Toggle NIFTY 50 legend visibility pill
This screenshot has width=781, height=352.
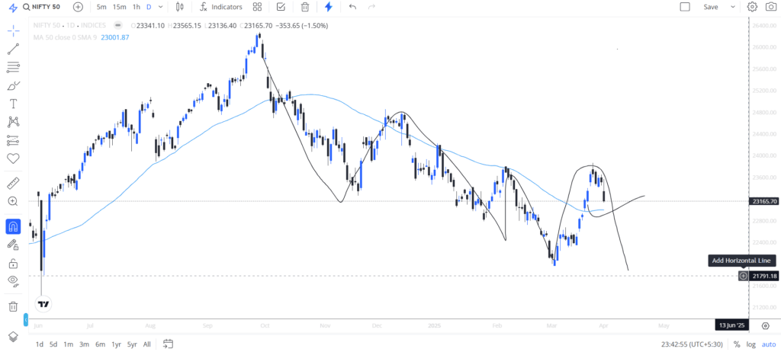tap(117, 25)
